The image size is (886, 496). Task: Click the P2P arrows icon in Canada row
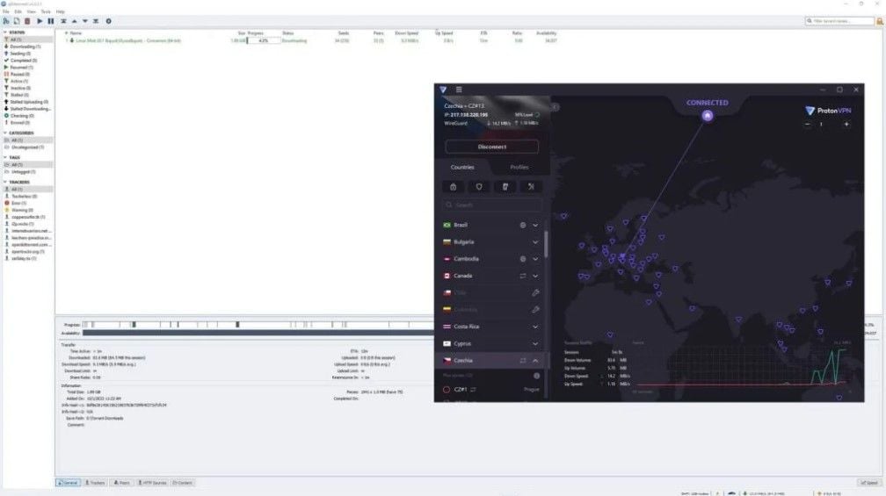tap(523, 276)
